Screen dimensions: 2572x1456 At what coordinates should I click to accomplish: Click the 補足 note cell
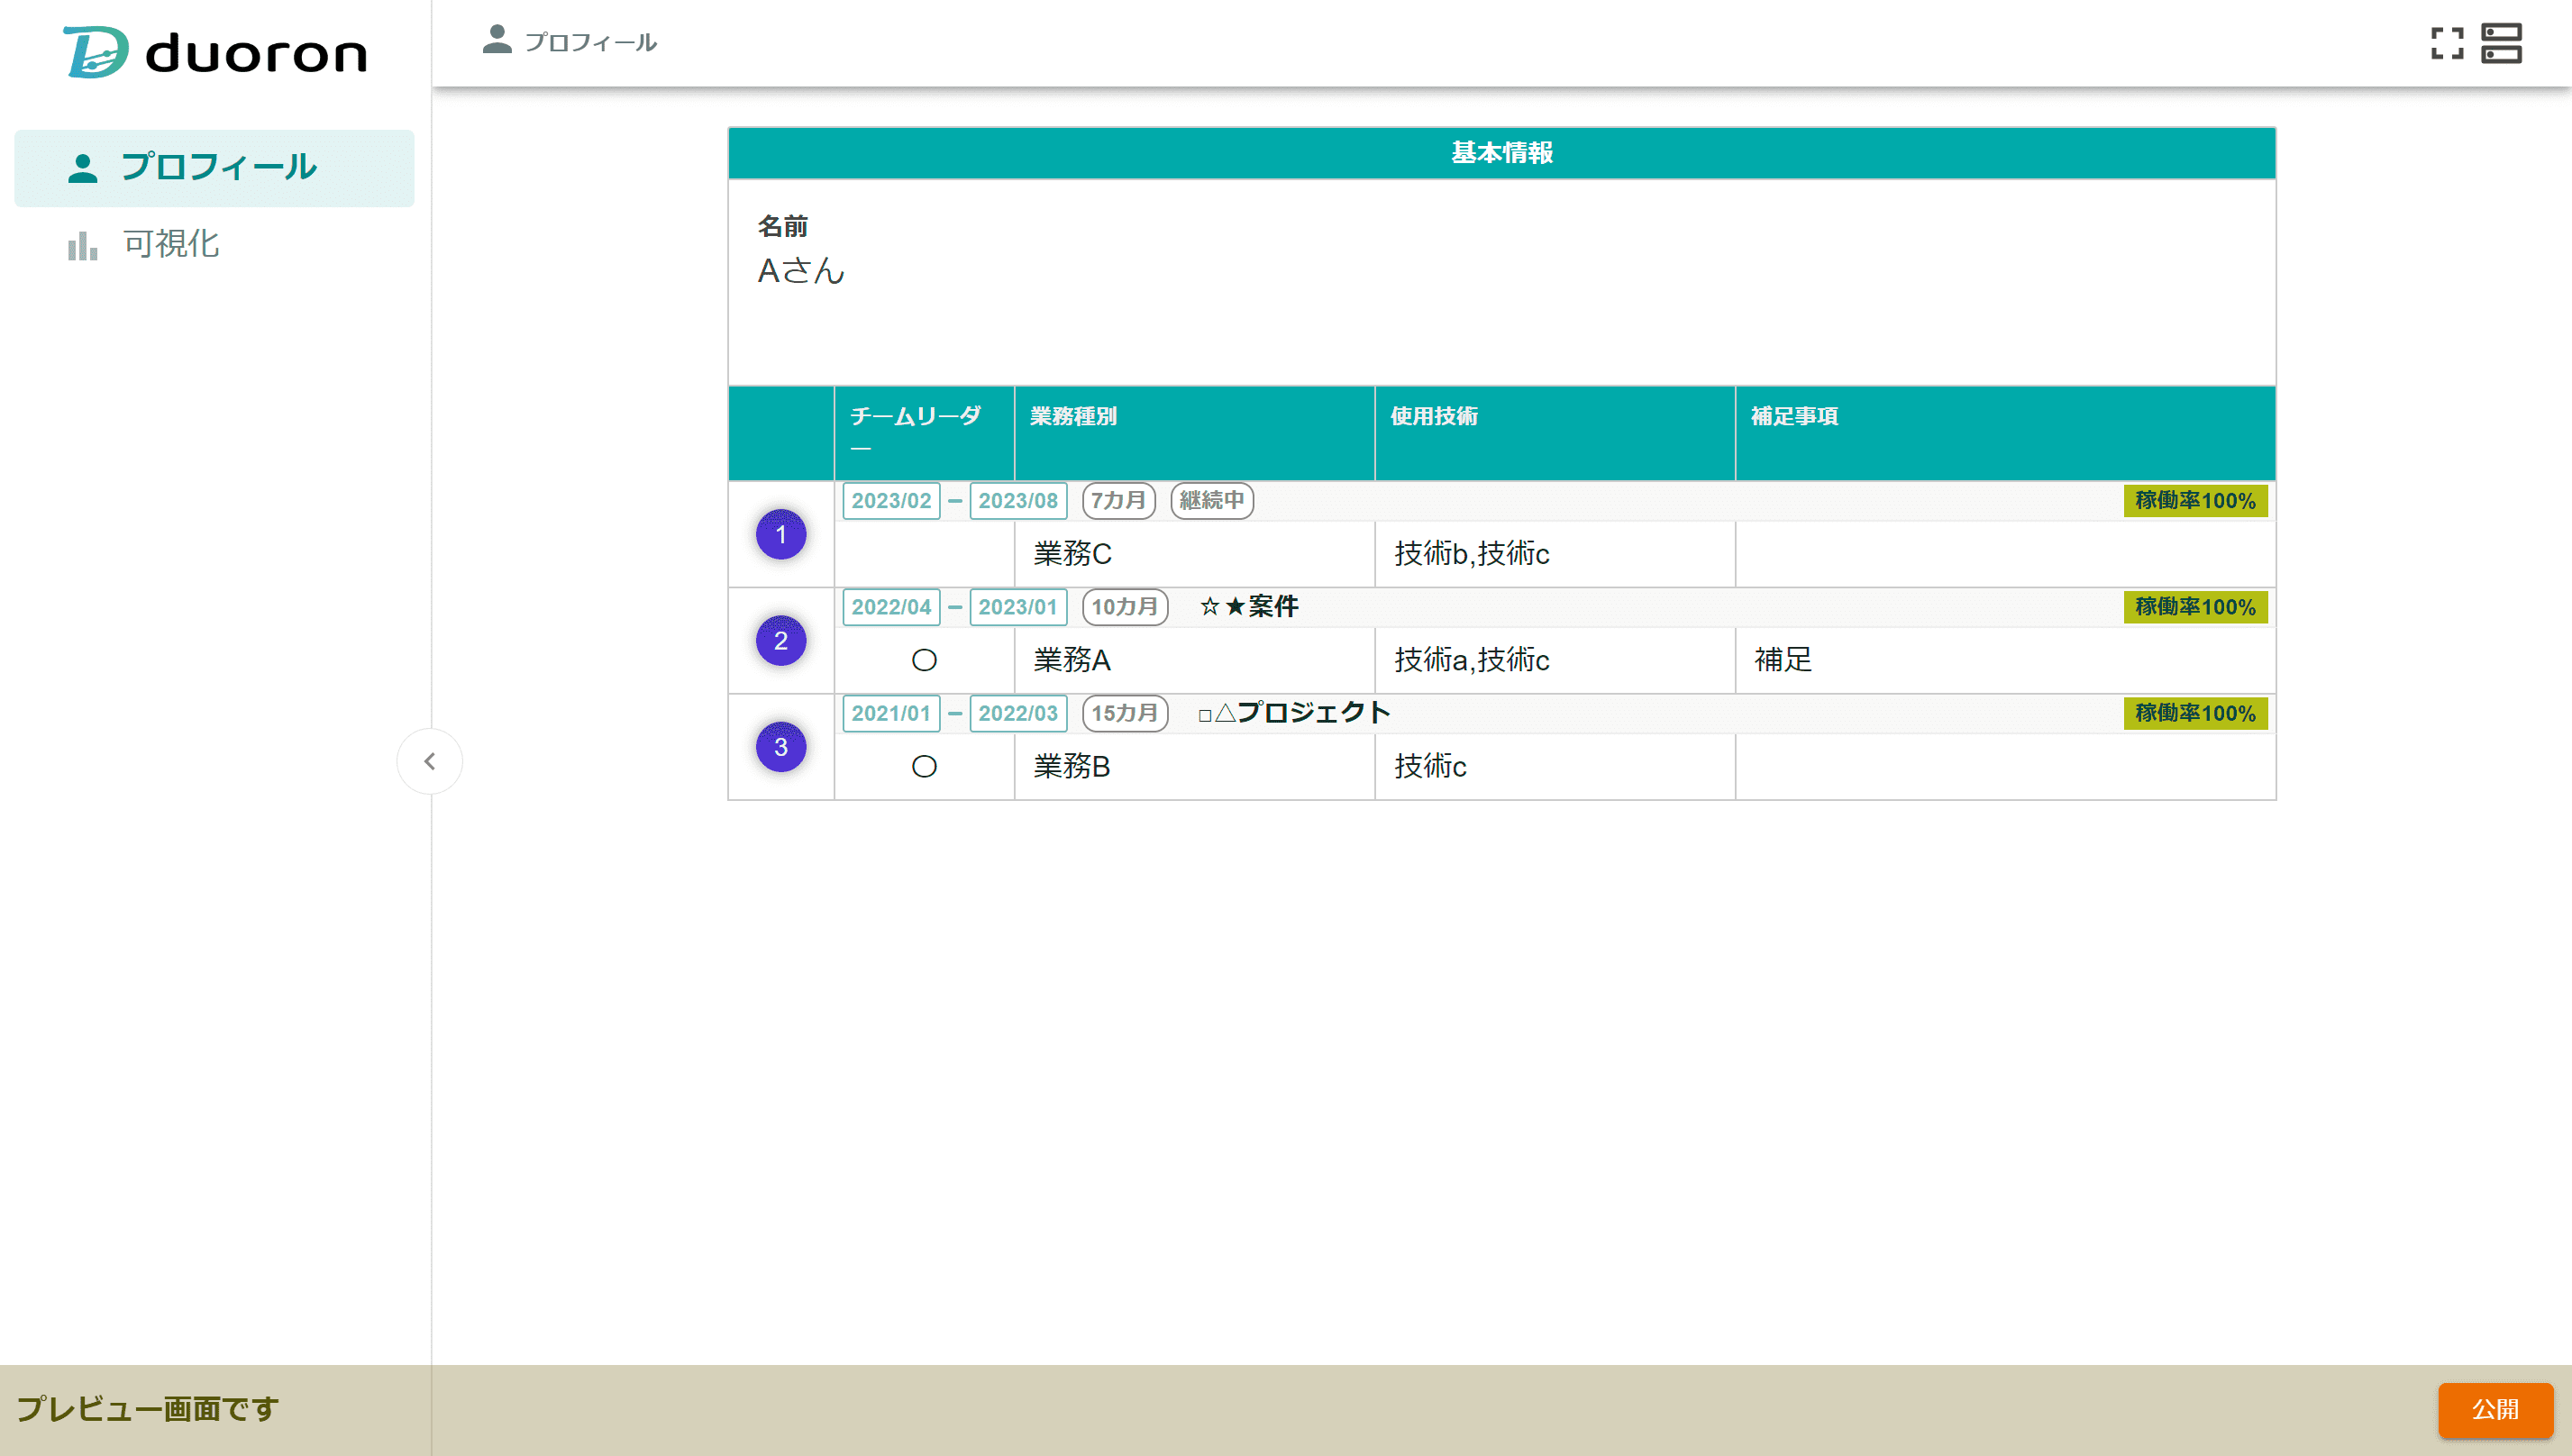click(2006, 660)
